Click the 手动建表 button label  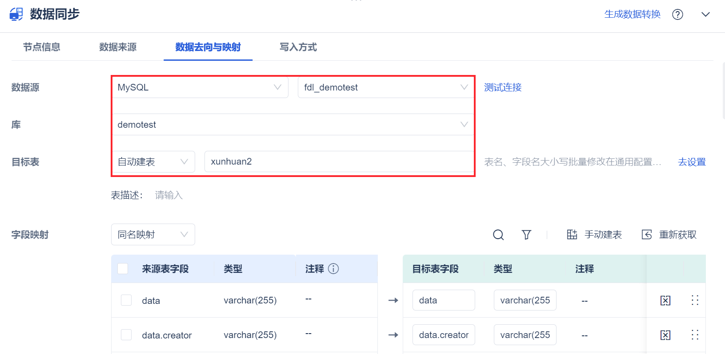click(603, 235)
